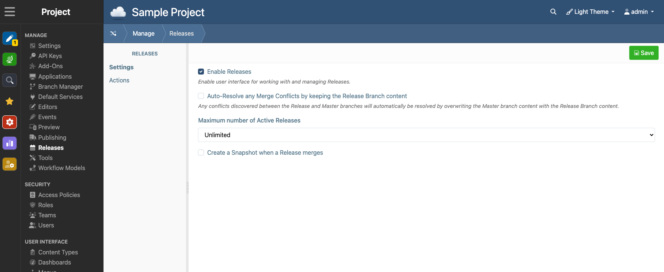Open the purple bar chart analytics icon

[10, 143]
